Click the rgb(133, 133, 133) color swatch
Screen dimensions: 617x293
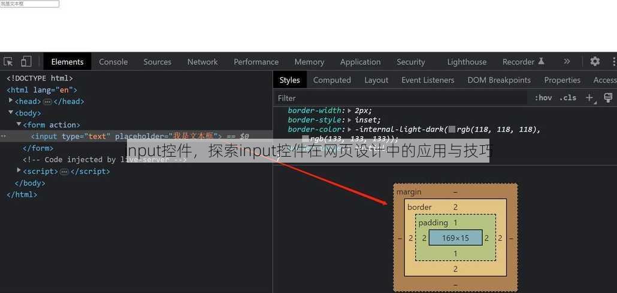click(306, 139)
